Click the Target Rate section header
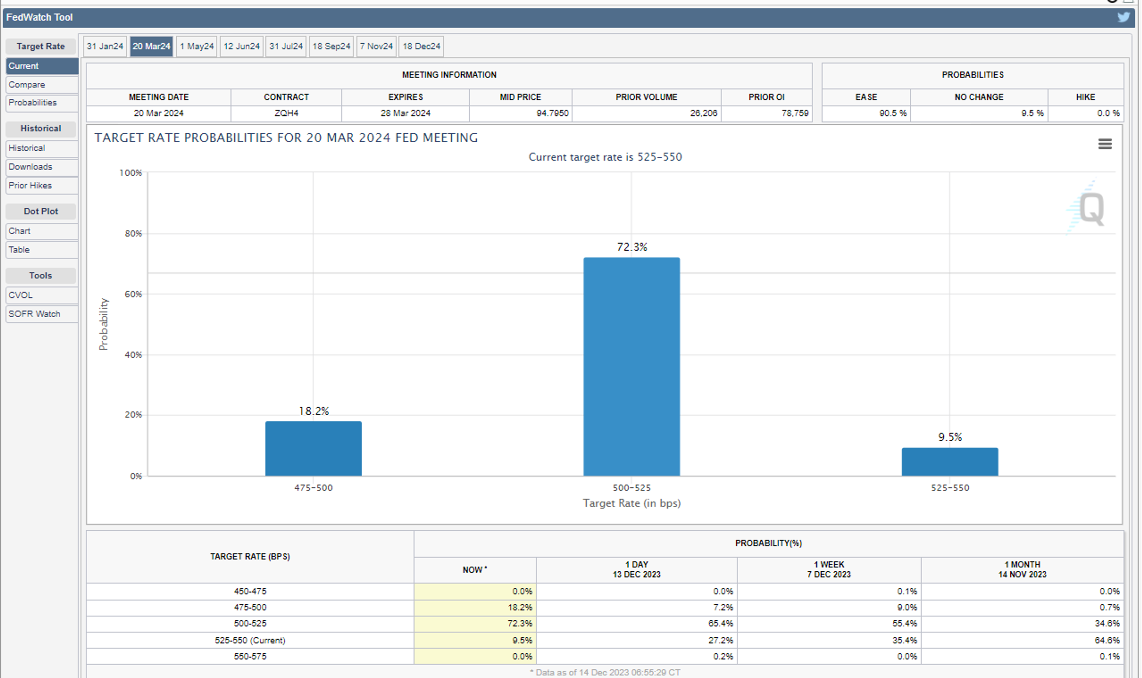The height and width of the screenshot is (678, 1142). [41, 46]
